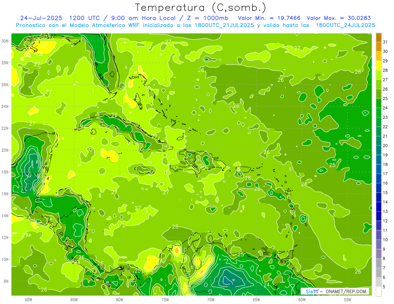Select the date text "24-Jul-2025"
The width and height of the screenshot is (394, 304).
[42, 18]
